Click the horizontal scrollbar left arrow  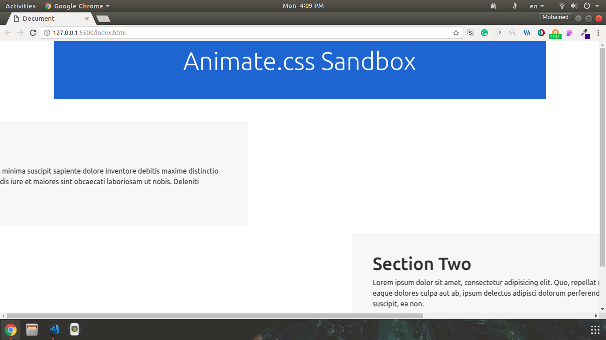(x=3, y=316)
